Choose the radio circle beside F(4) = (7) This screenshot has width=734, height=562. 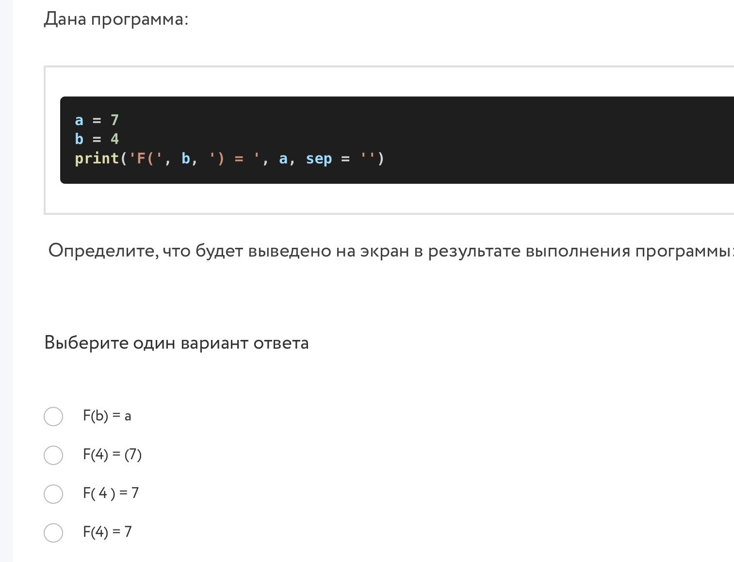pos(53,455)
